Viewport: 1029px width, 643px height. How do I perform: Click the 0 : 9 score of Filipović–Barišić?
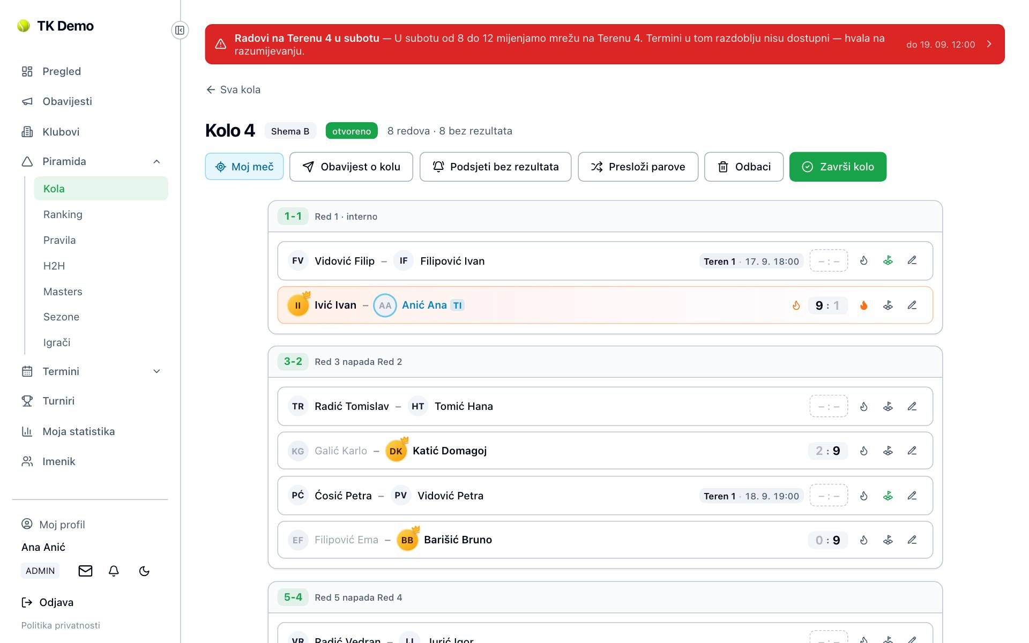(x=828, y=540)
